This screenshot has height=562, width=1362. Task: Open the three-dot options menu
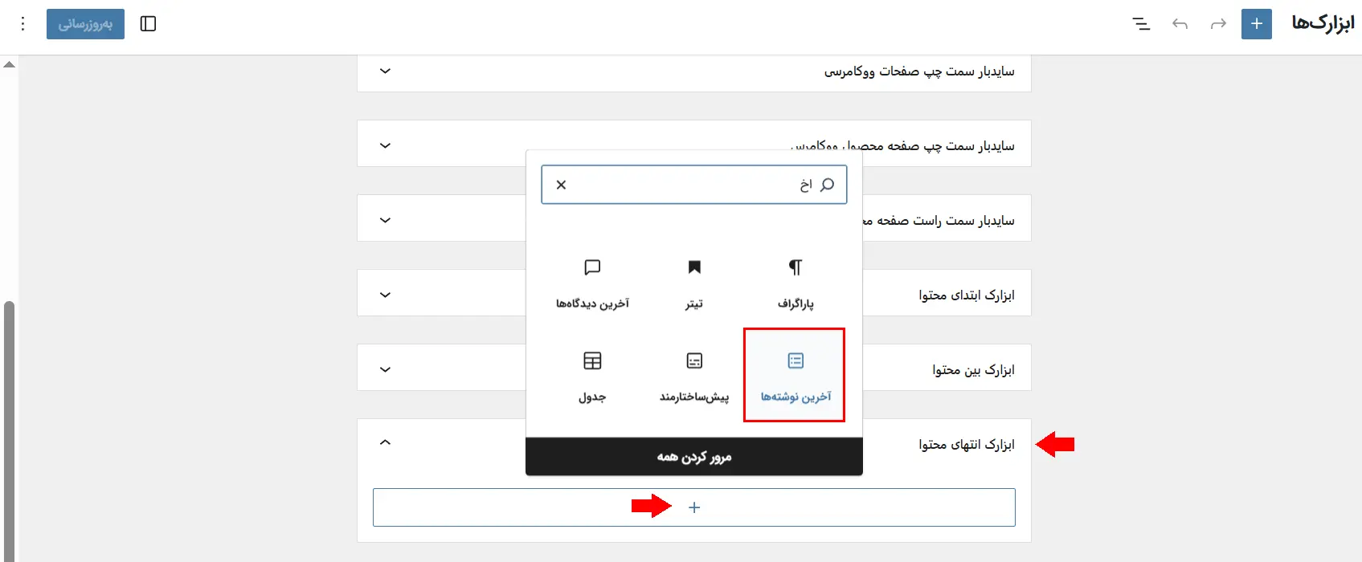(22, 24)
